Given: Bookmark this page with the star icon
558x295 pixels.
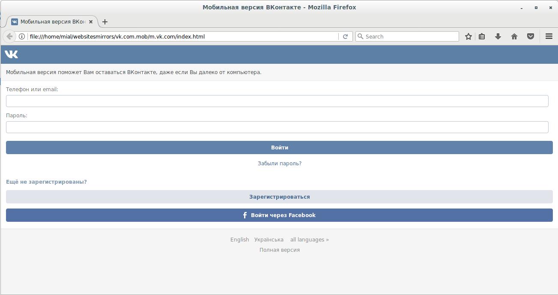Looking at the screenshot, I should (x=468, y=36).
